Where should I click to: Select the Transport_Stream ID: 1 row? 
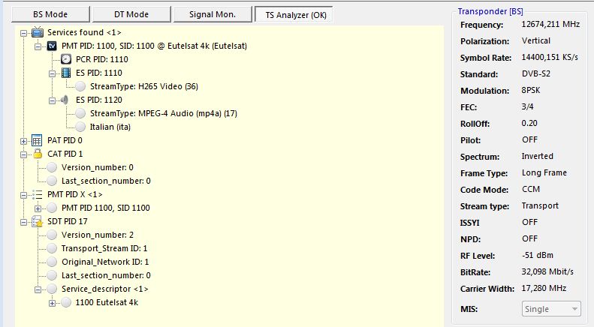(104, 248)
